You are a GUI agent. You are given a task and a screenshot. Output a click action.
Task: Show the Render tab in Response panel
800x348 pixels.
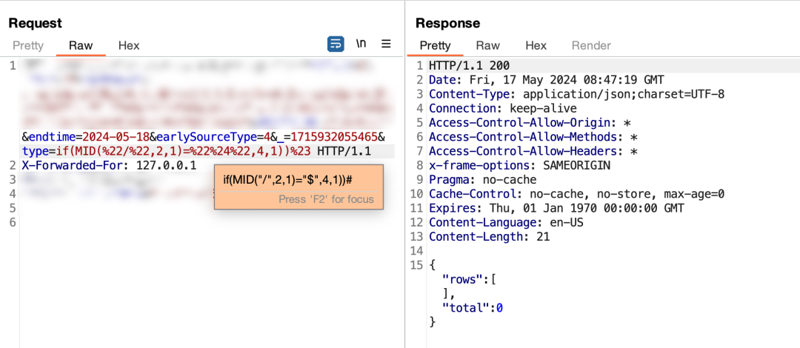[590, 45]
